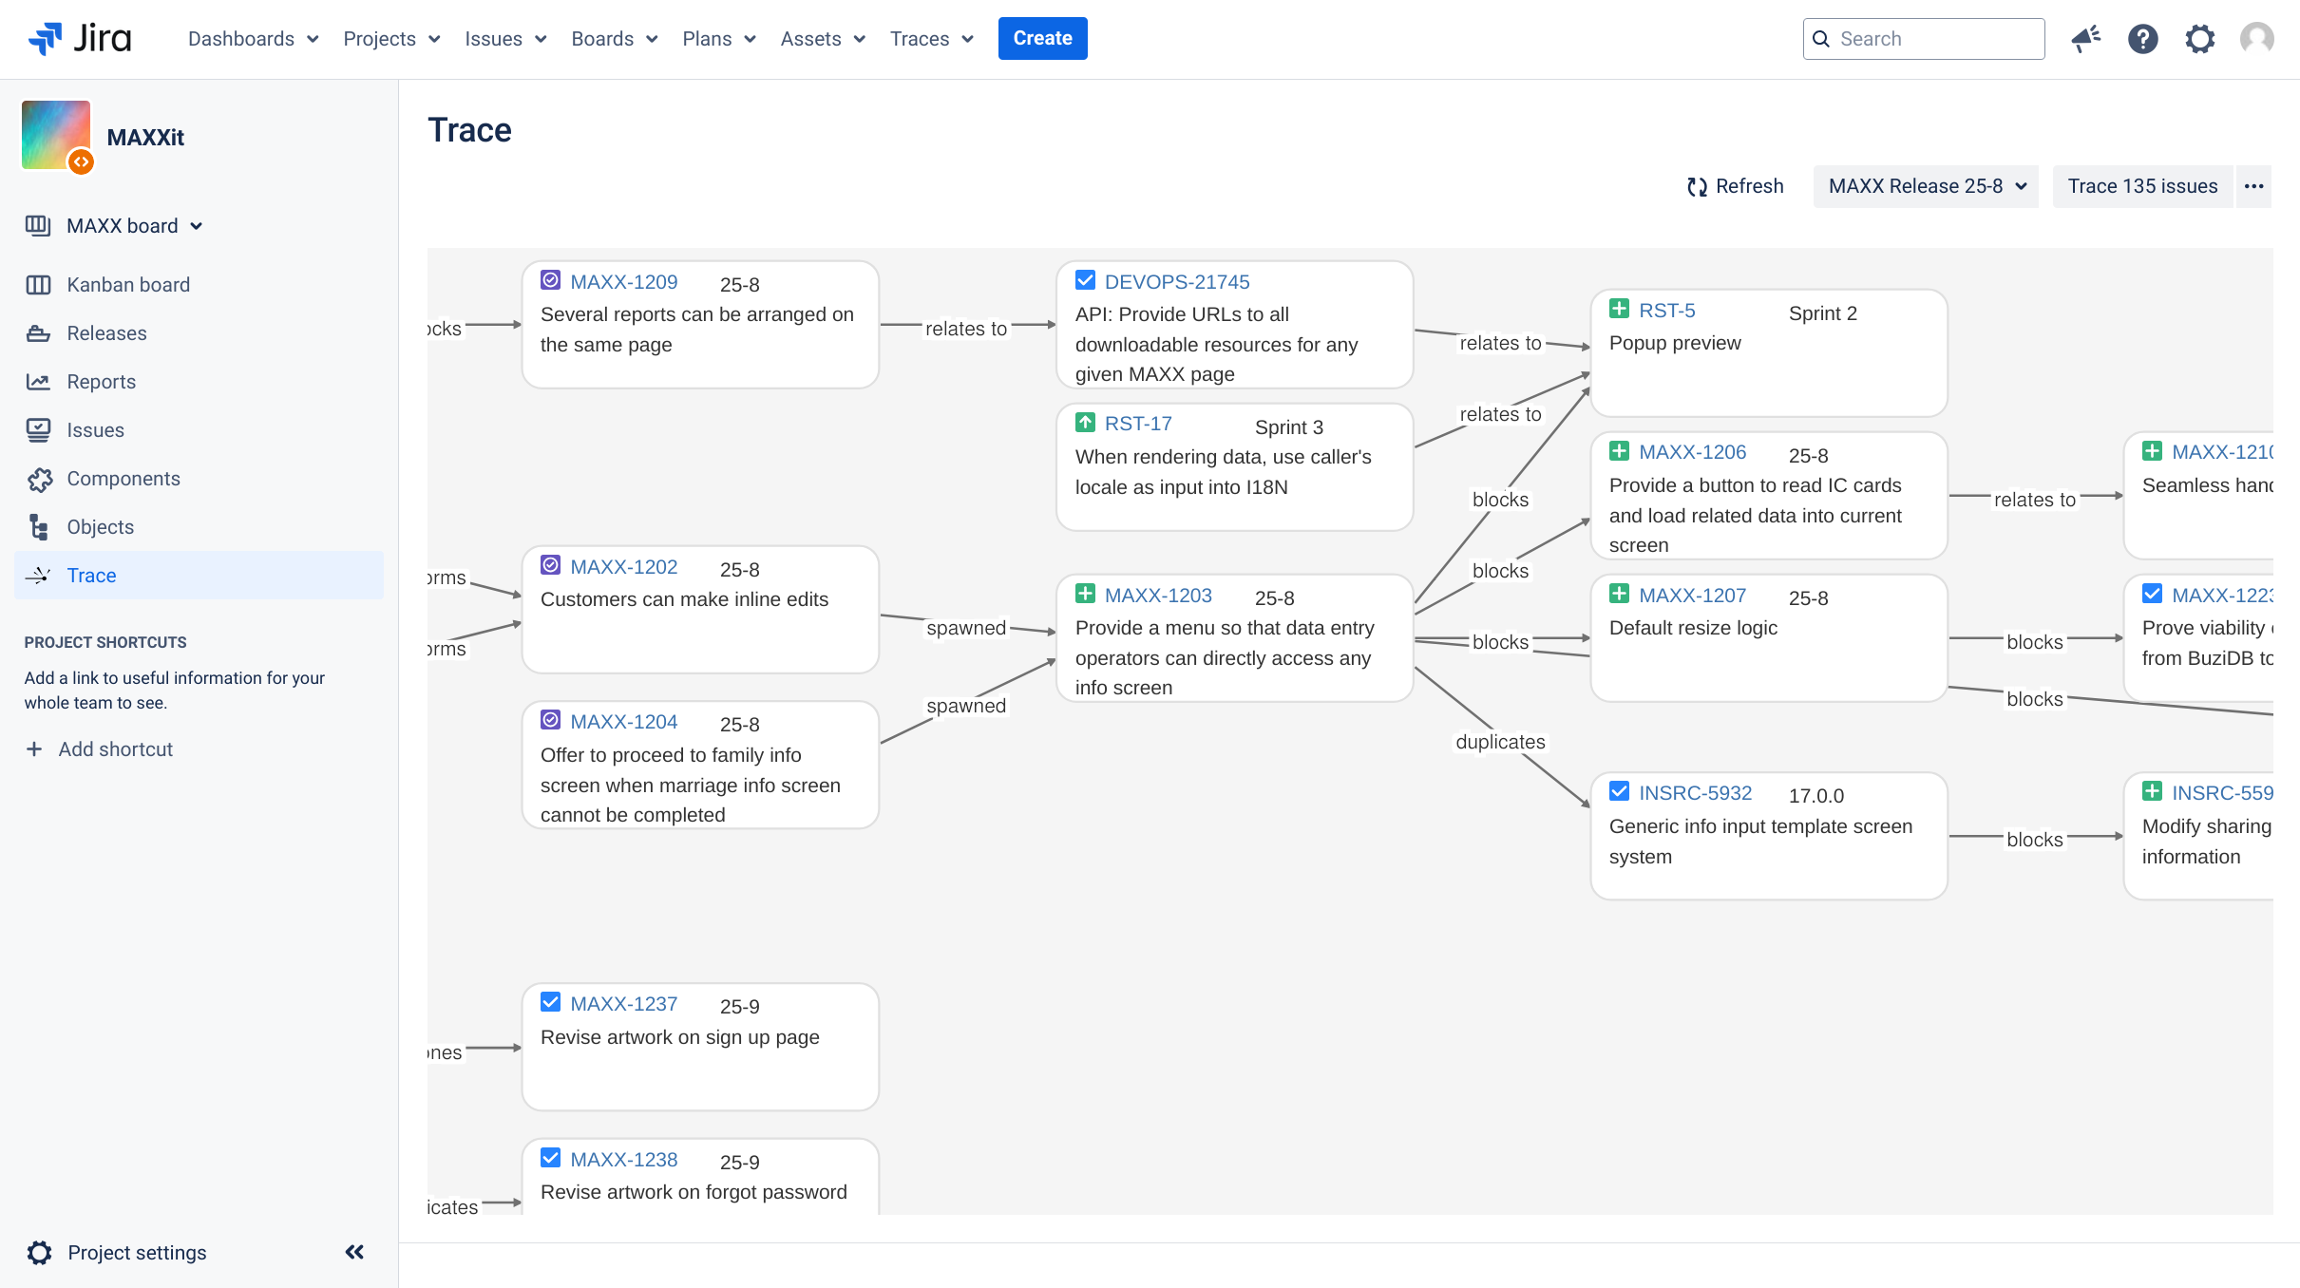Click the Trace icon in sidebar
The image size is (2300, 1288).
[x=38, y=576]
